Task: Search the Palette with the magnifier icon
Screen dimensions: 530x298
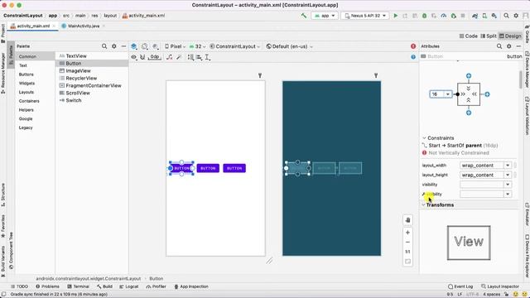Action: coord(104,46)
